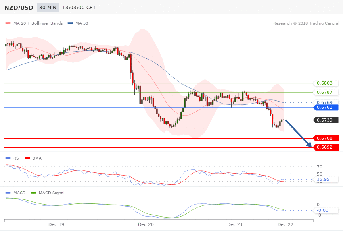Click the MACD Signal green swatch

coord(33,193)
